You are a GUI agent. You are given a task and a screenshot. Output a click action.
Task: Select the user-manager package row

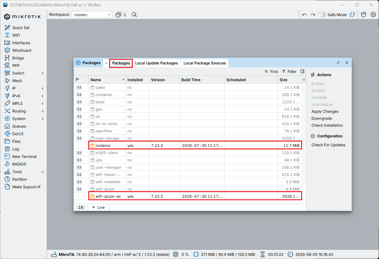pos(188,167)
